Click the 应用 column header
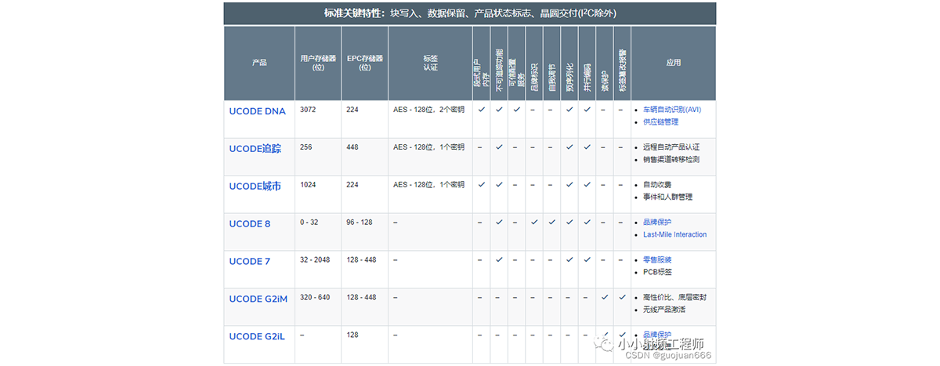Screen dimensions: 940x366 pos(673,63)
